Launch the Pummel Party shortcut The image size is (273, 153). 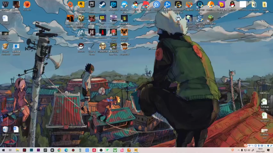click(x=113, y=32)
